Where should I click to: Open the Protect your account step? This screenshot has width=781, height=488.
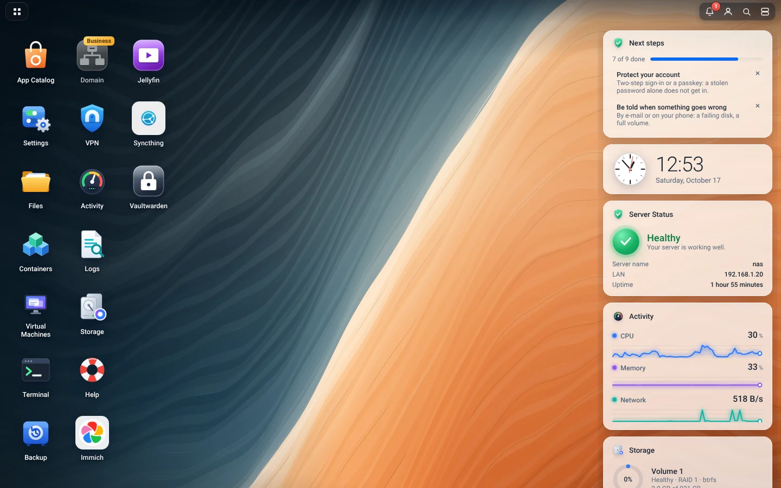click(682, 82)
